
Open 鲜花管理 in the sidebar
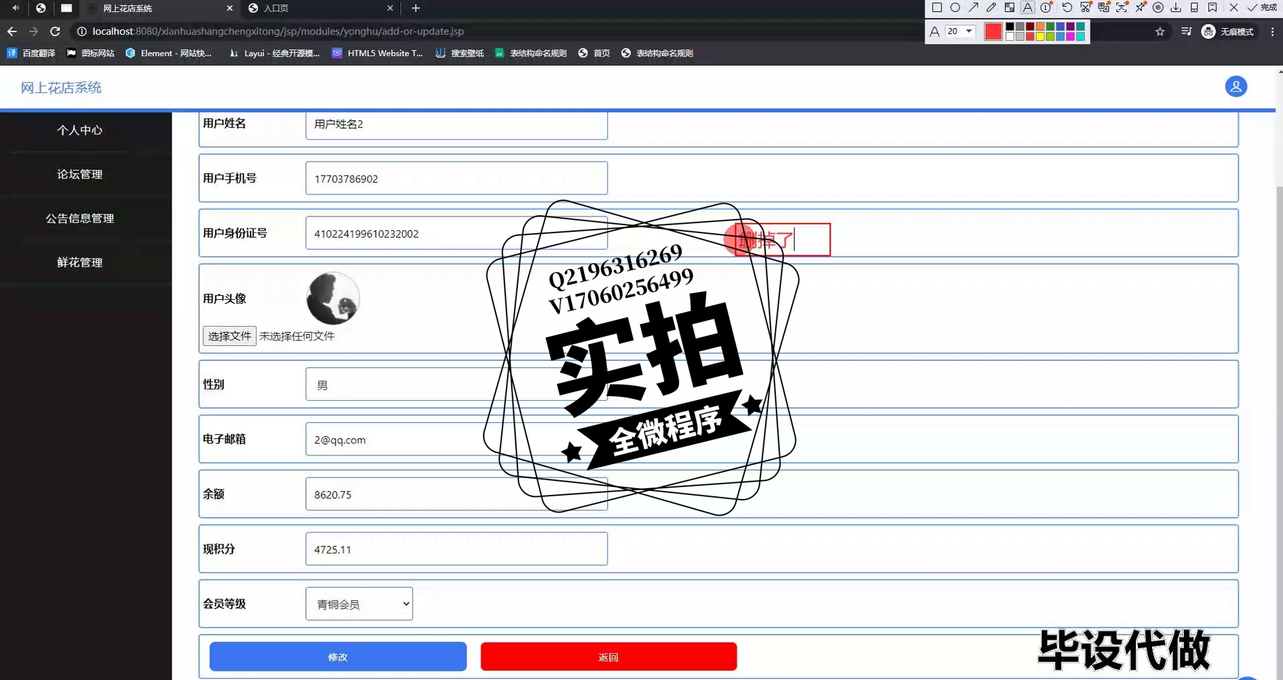click(x=80, y=263)
